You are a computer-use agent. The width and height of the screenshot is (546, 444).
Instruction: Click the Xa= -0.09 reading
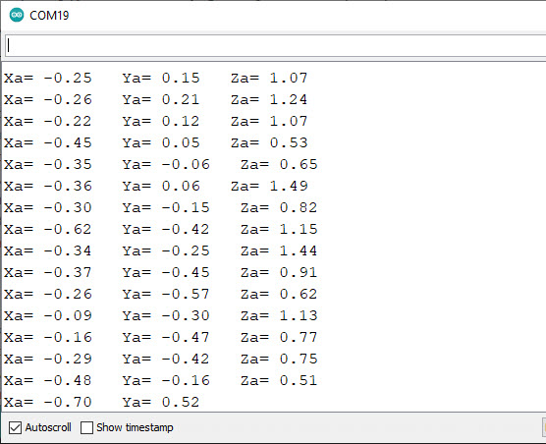coord(48,315)
